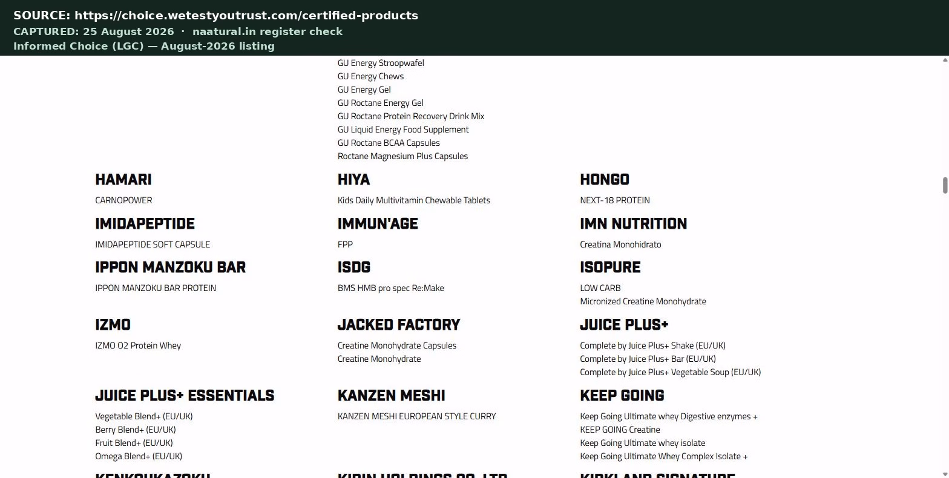This screenshot has width=949, height=478.
Task: Select the ISDG brand heading
Action: point(354,267)
